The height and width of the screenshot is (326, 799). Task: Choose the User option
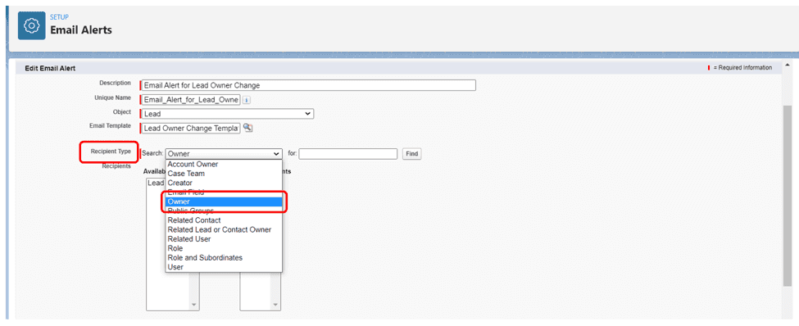tap(224, 267)
